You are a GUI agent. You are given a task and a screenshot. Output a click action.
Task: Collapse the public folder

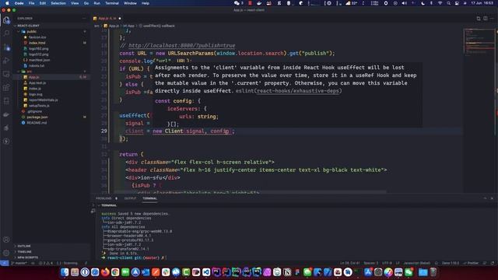31,31
